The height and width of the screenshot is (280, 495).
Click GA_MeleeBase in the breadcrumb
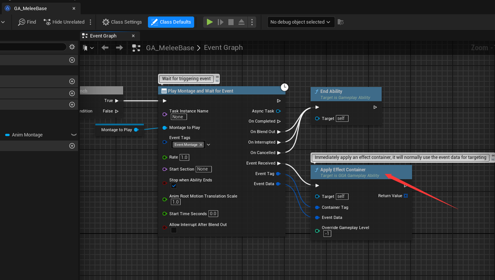170,48
